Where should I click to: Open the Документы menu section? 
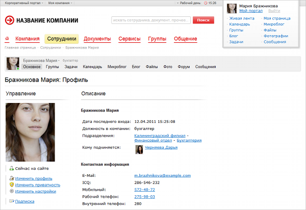tap(97, 39)
